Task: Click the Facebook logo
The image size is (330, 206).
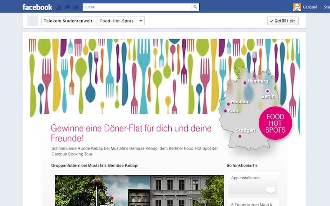Action: (37, 7)
